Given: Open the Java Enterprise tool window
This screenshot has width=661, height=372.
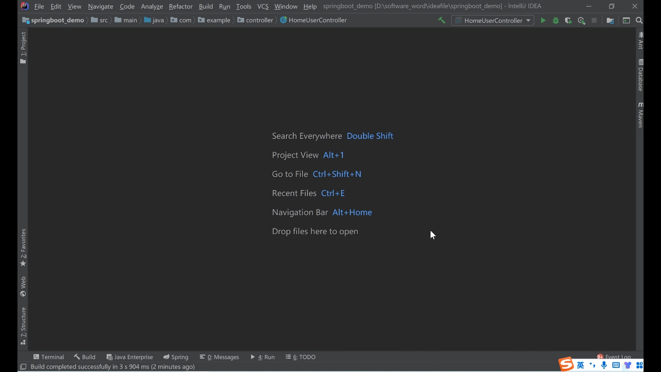Looking at the screenshot, I should click(x=130, y=357).
